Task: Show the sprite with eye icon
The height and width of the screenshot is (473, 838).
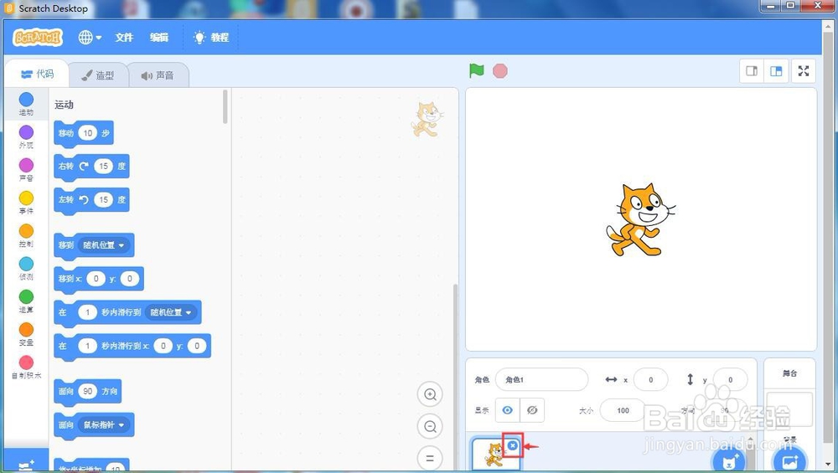Action: pyautogui.click(x=507, y=410)
